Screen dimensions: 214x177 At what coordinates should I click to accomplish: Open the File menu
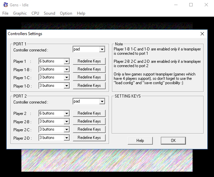[5, 13]
